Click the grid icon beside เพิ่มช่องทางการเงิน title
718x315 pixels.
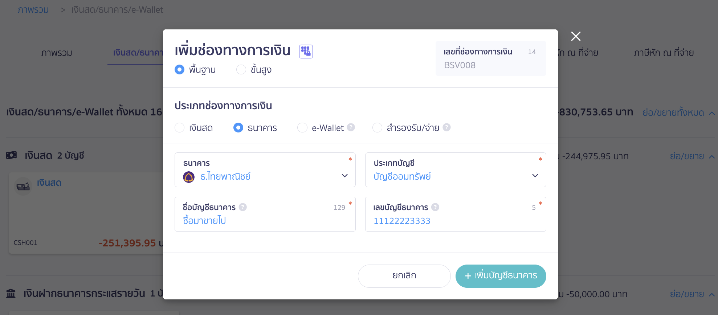tap(306, 51)
